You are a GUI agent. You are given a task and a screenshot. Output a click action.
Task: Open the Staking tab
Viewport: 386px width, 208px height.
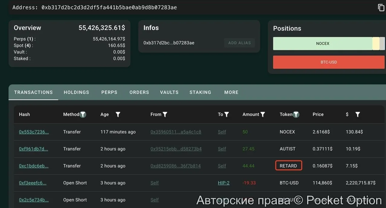(x=200, y=92)
